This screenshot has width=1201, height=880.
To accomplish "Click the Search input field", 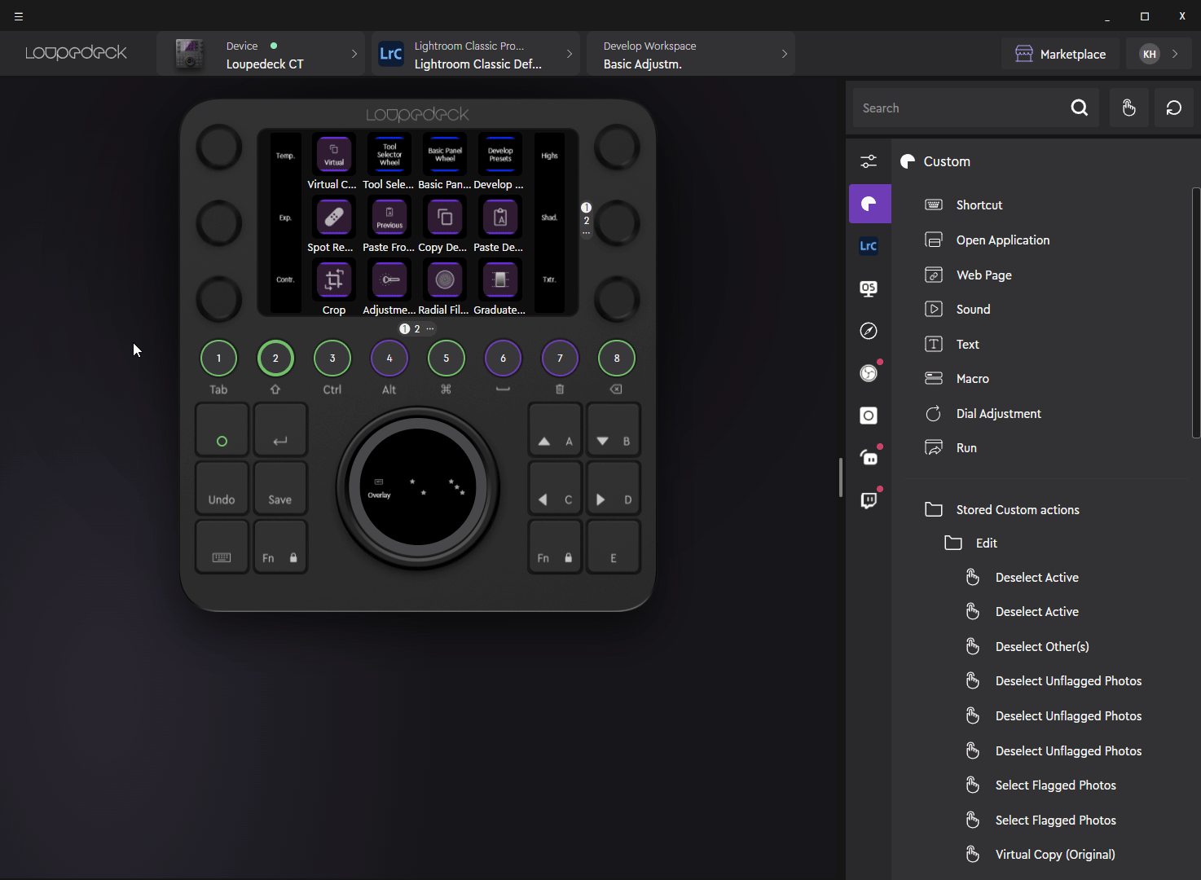I will click(x=961, y=108).
